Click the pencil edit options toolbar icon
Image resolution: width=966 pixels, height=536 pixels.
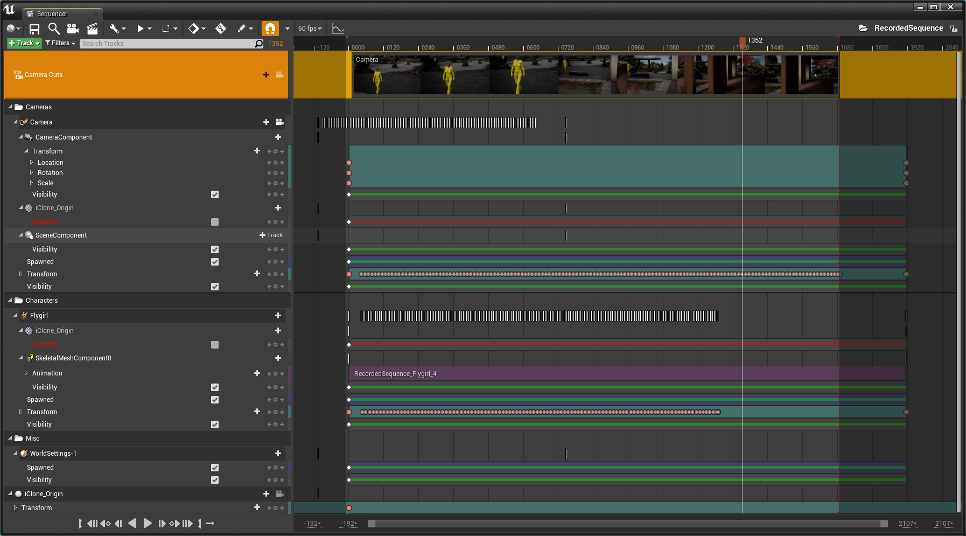[x=241, y=29]
